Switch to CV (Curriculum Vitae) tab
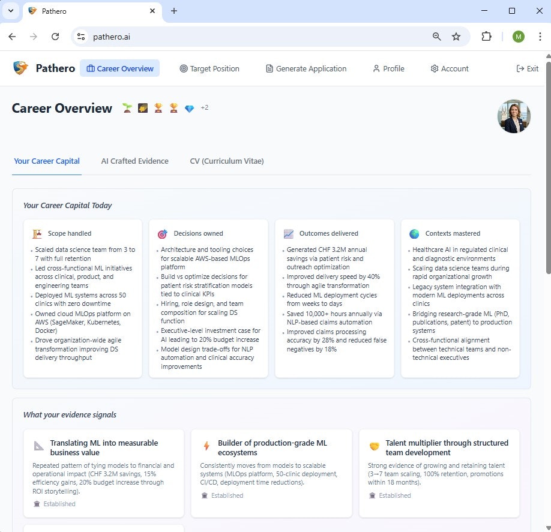The height and width of the screenshot is (532, 551). click(227, 161)
